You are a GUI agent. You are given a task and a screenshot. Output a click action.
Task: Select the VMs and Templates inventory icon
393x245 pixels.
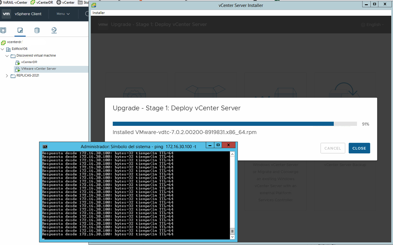click(x=20, y=30)
